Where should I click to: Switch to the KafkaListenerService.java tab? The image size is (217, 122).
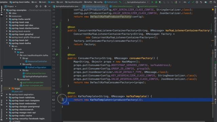pyautogui.click(x=122, y=6)
